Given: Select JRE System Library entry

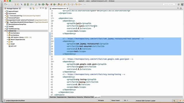Looking at the screenshot, I should (20, 37).
